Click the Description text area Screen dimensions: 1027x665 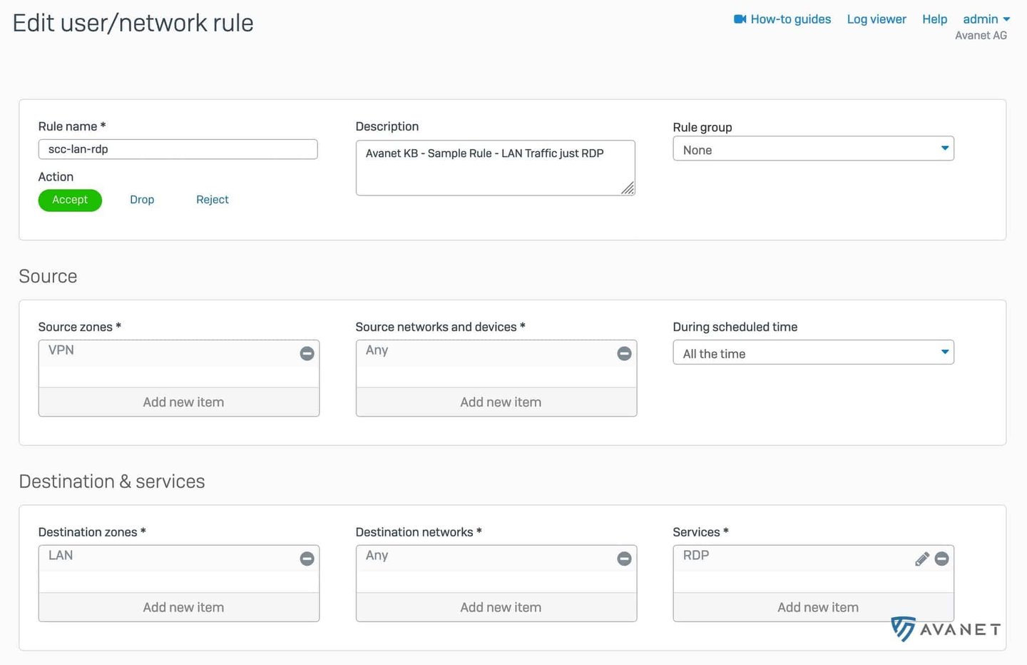[x=495, y=168]
